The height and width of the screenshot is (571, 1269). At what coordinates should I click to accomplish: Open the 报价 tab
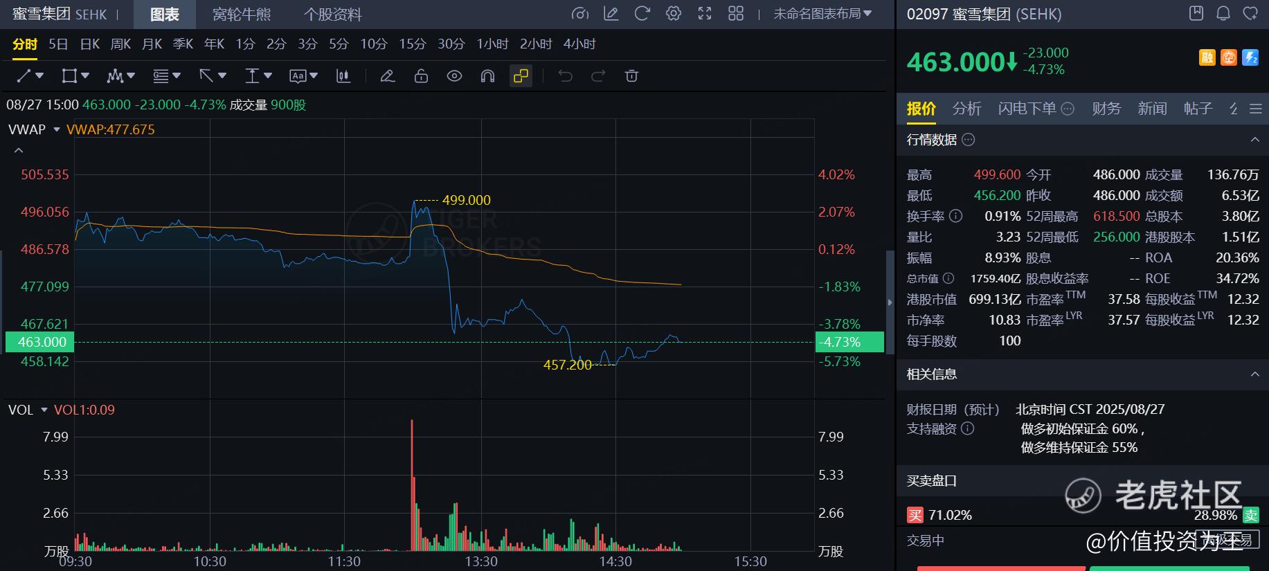[921, 109]
